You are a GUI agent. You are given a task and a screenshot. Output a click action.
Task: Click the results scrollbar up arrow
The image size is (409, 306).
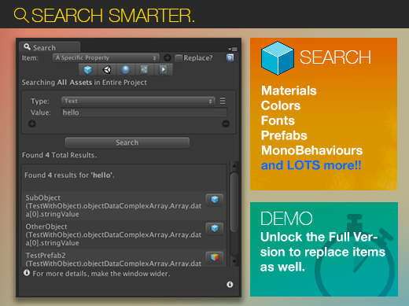tap(234, 166)
